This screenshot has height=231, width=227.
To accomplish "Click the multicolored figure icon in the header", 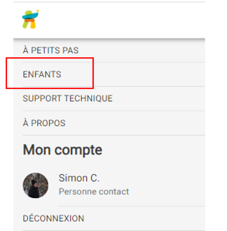I will point(30,19).
